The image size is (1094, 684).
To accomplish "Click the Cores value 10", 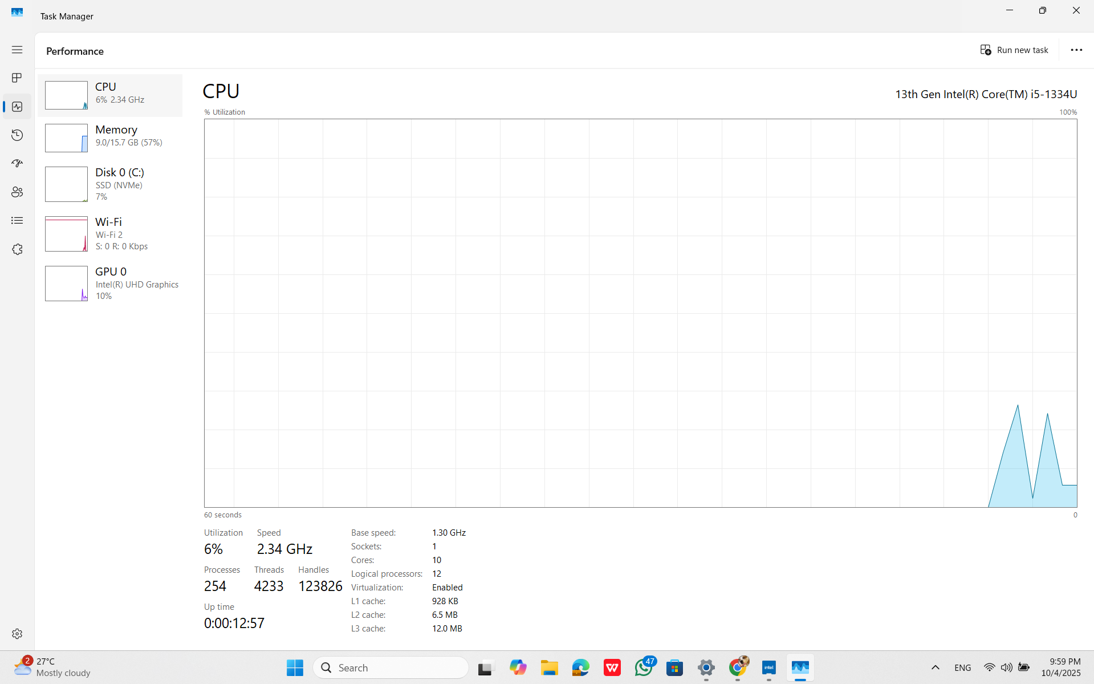I will (x=437, y=560).
